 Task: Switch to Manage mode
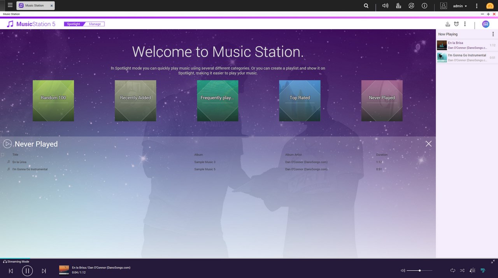click(x=95, y=24)
